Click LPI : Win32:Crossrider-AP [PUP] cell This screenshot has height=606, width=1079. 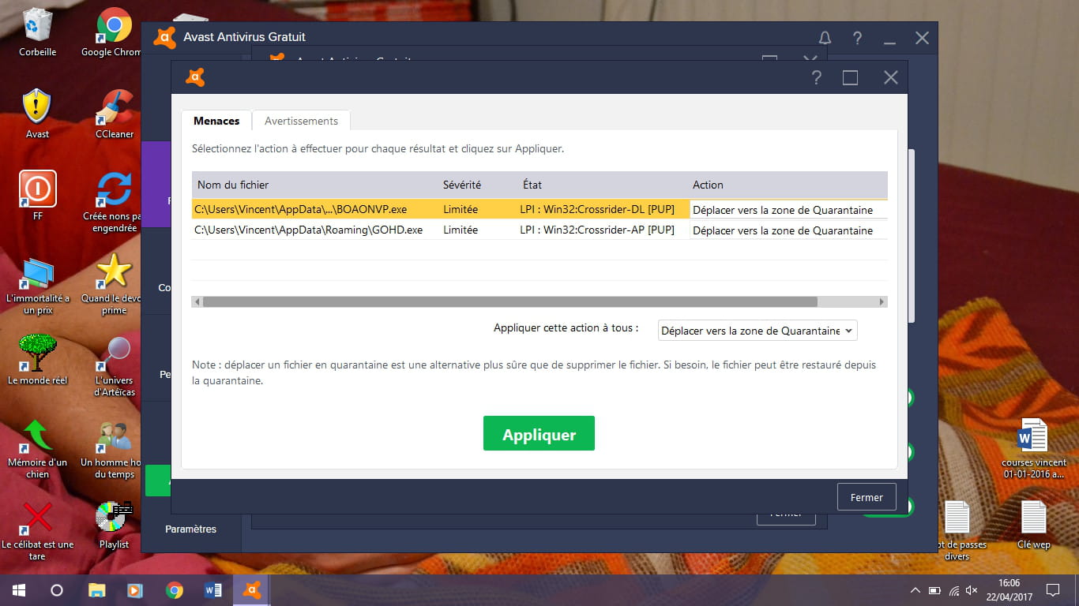[597, 230]
